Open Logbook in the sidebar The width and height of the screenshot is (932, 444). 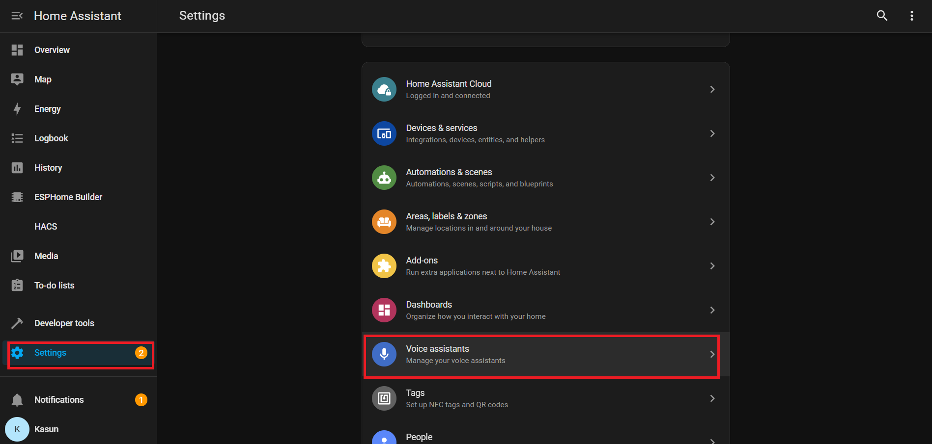79,138
